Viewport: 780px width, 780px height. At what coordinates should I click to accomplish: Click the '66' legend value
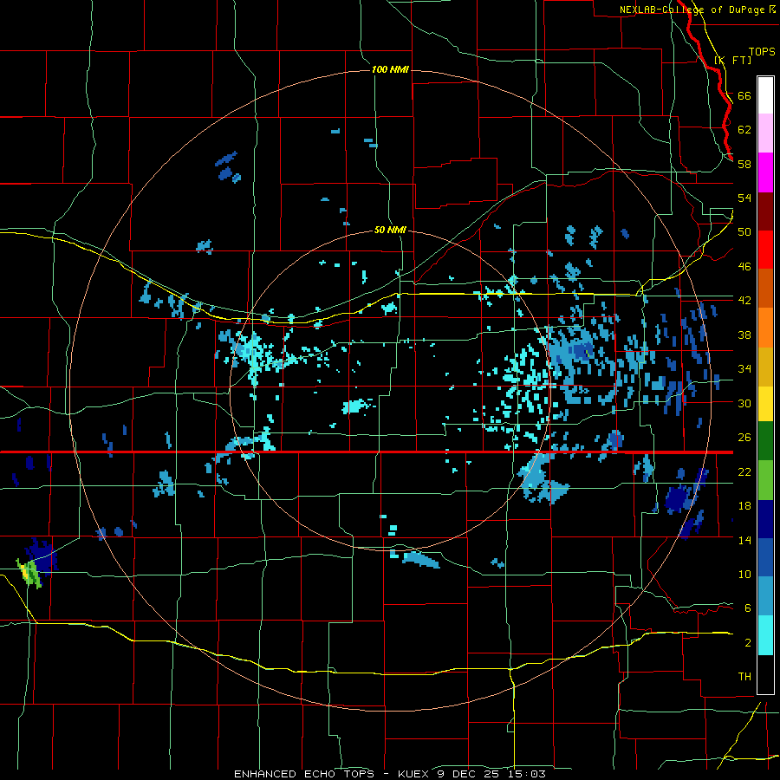pyautogui.click(x=744, y=95)
